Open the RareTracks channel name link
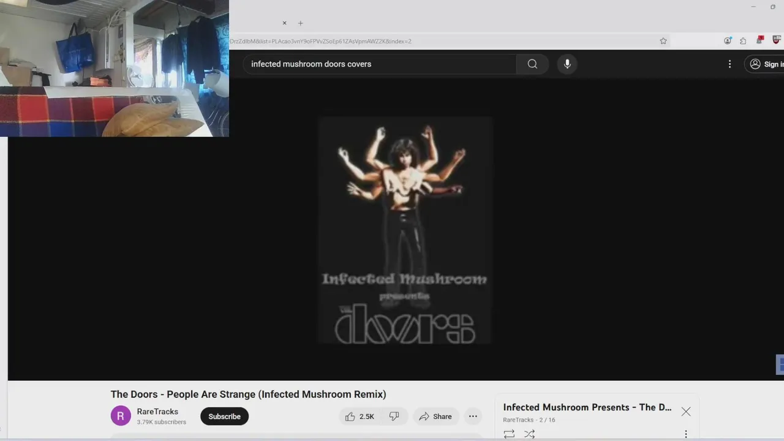 coord(157,412)
